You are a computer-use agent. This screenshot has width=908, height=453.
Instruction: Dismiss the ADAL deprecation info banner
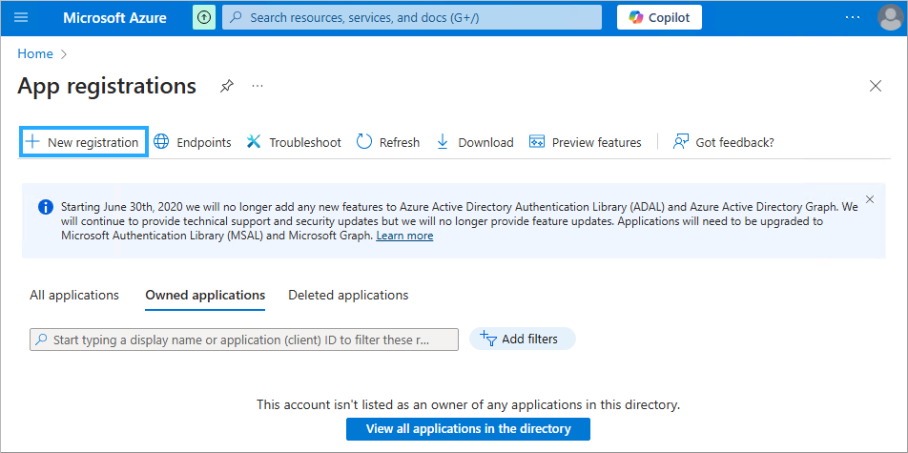click(x=869, y=202)
